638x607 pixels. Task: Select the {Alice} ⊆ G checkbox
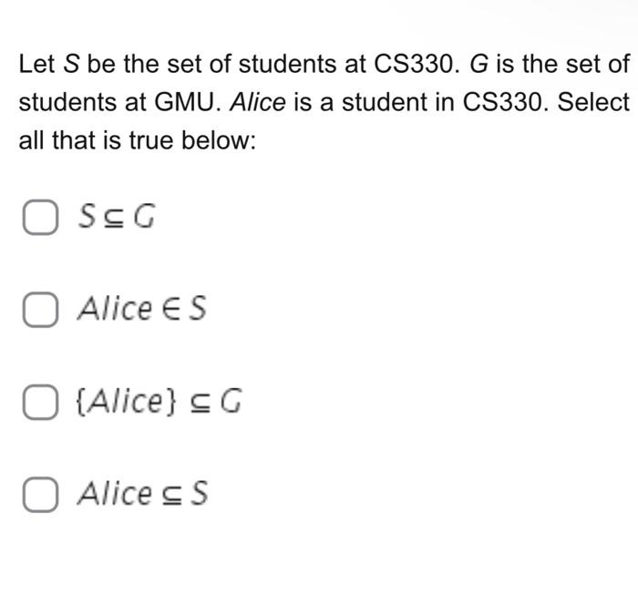(40, 402)
